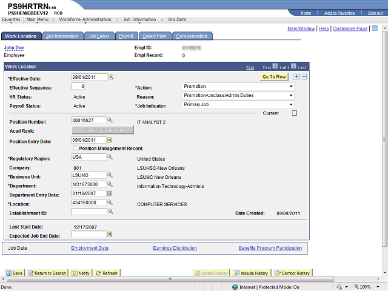Switch to the Salary Plan tab

click(155, 36)
